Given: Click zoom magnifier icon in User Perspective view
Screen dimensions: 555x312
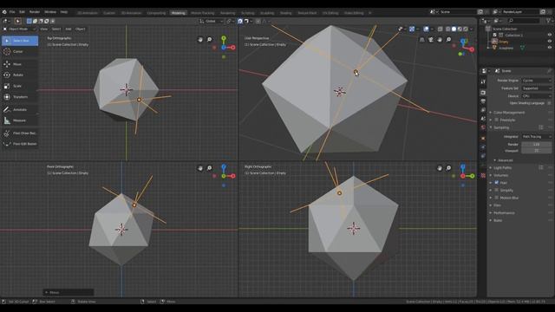Looking at the screenshot, I should coord(449,40).
